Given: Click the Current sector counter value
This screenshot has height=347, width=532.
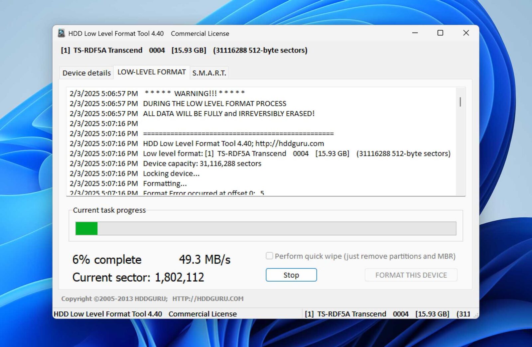Looking at the screenshot, I should (180, 277).
